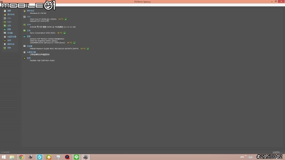Viewport: 285px width, 160px height.
Task: Select the Generic PnP Monitor line
Action: [47, 39]
